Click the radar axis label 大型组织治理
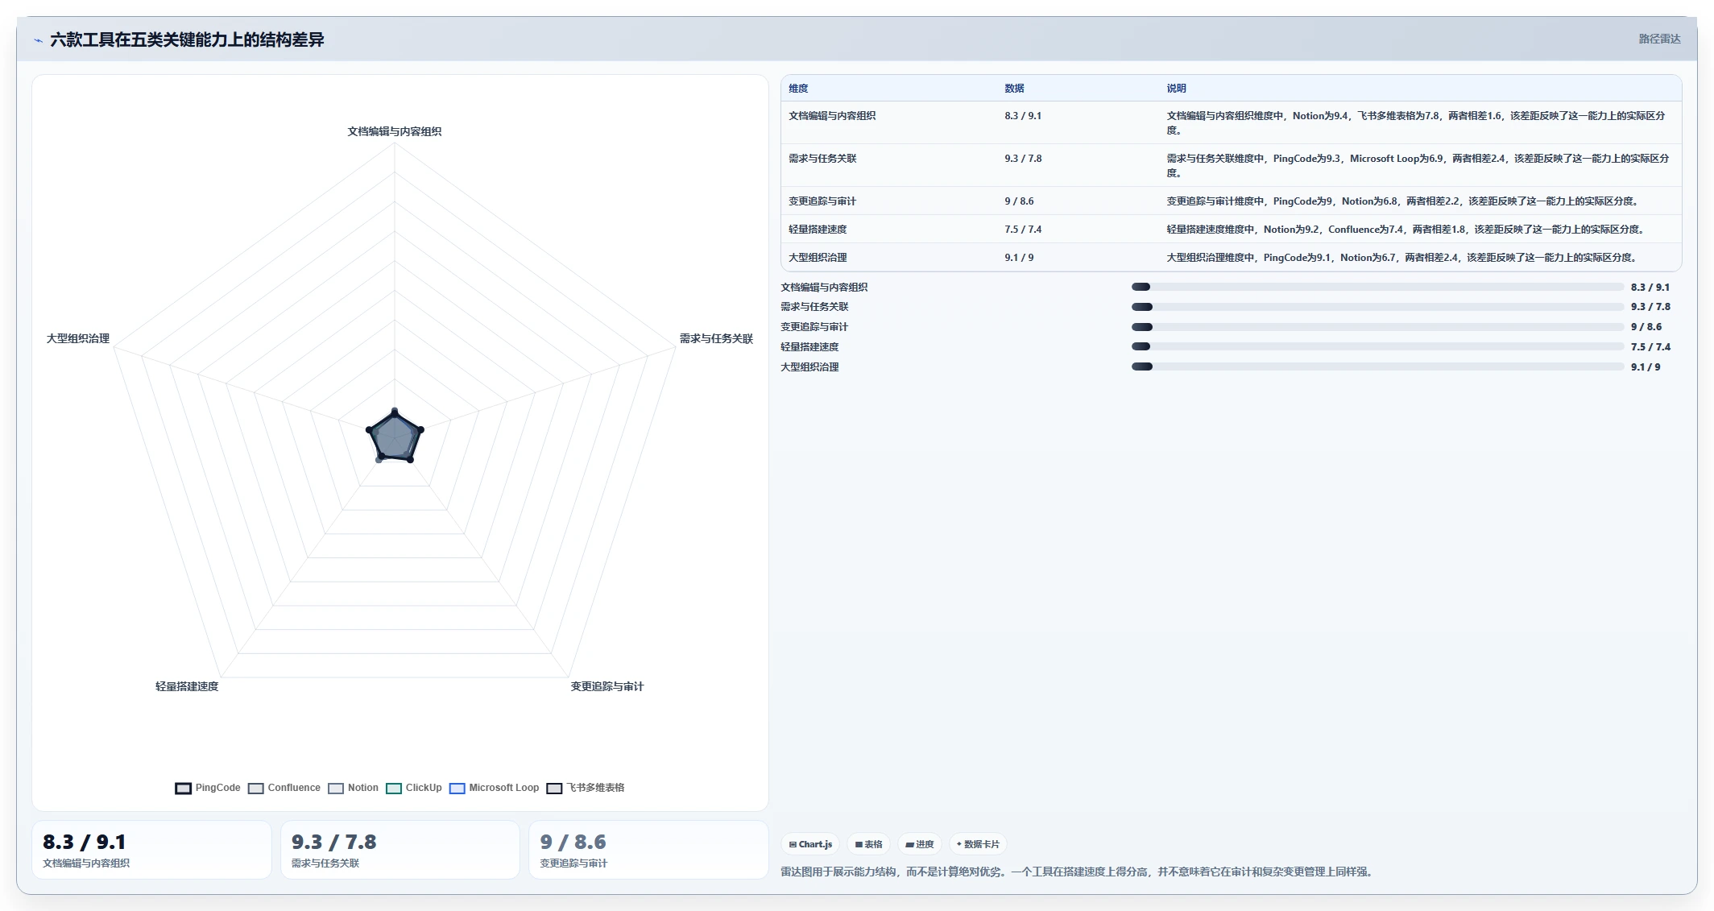The height and width of the screenshot is (911, 1714). pyautogui.click(x=78, y=338)
